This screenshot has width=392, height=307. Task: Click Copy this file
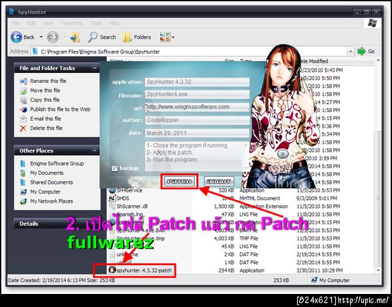point(44,100)
